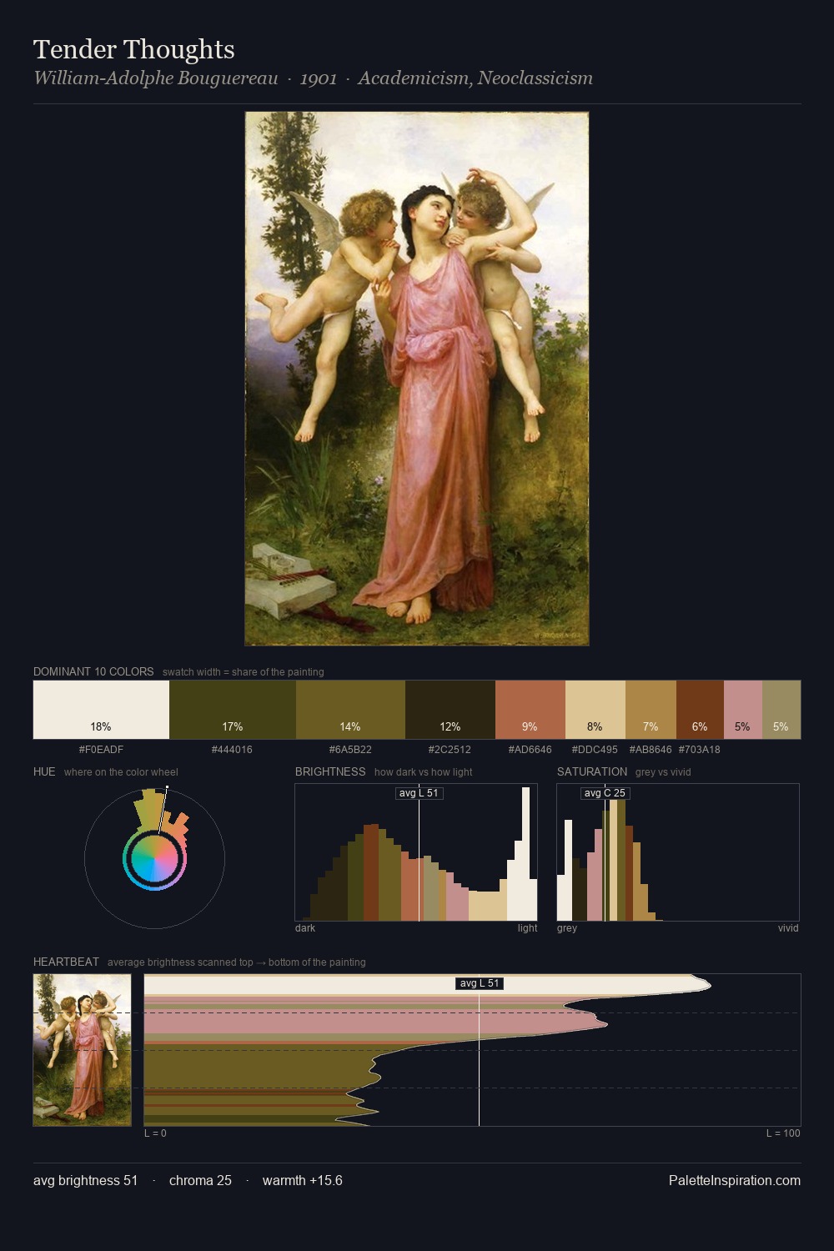Select the #F0EADF 18% color swatch
This screenshot has width=834, height=1251.
click(x=101, y=710)
